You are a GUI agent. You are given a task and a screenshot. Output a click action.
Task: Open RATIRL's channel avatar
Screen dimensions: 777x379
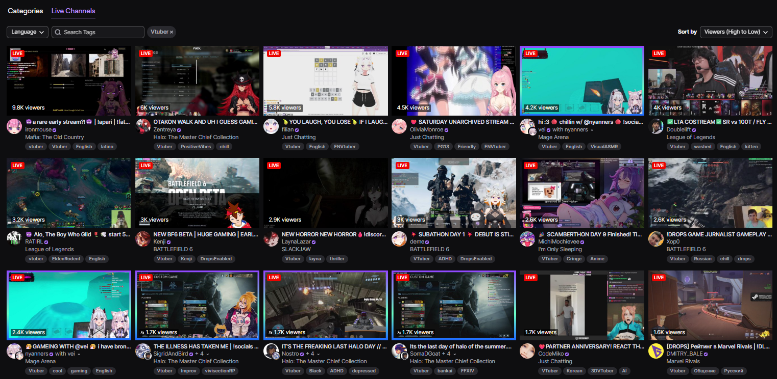point(14,238)
